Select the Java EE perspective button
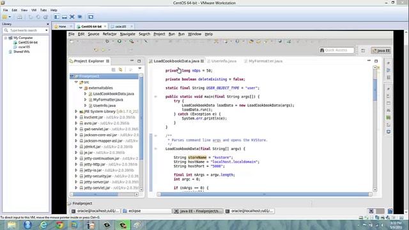 (381, 50)
